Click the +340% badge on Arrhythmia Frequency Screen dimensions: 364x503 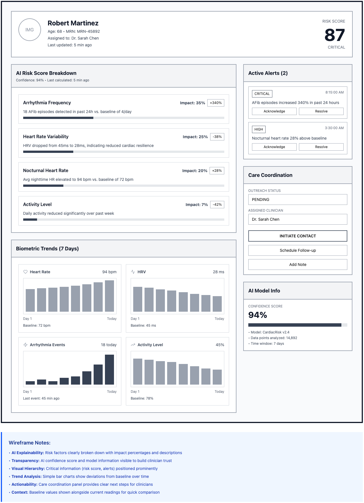pyautogui.click(x=216, y=103)
